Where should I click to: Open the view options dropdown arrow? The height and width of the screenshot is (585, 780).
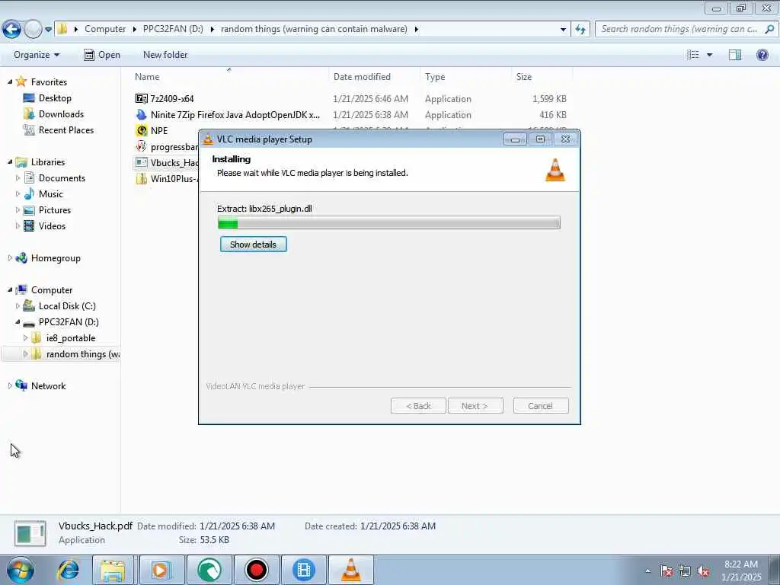coord(709,55)
